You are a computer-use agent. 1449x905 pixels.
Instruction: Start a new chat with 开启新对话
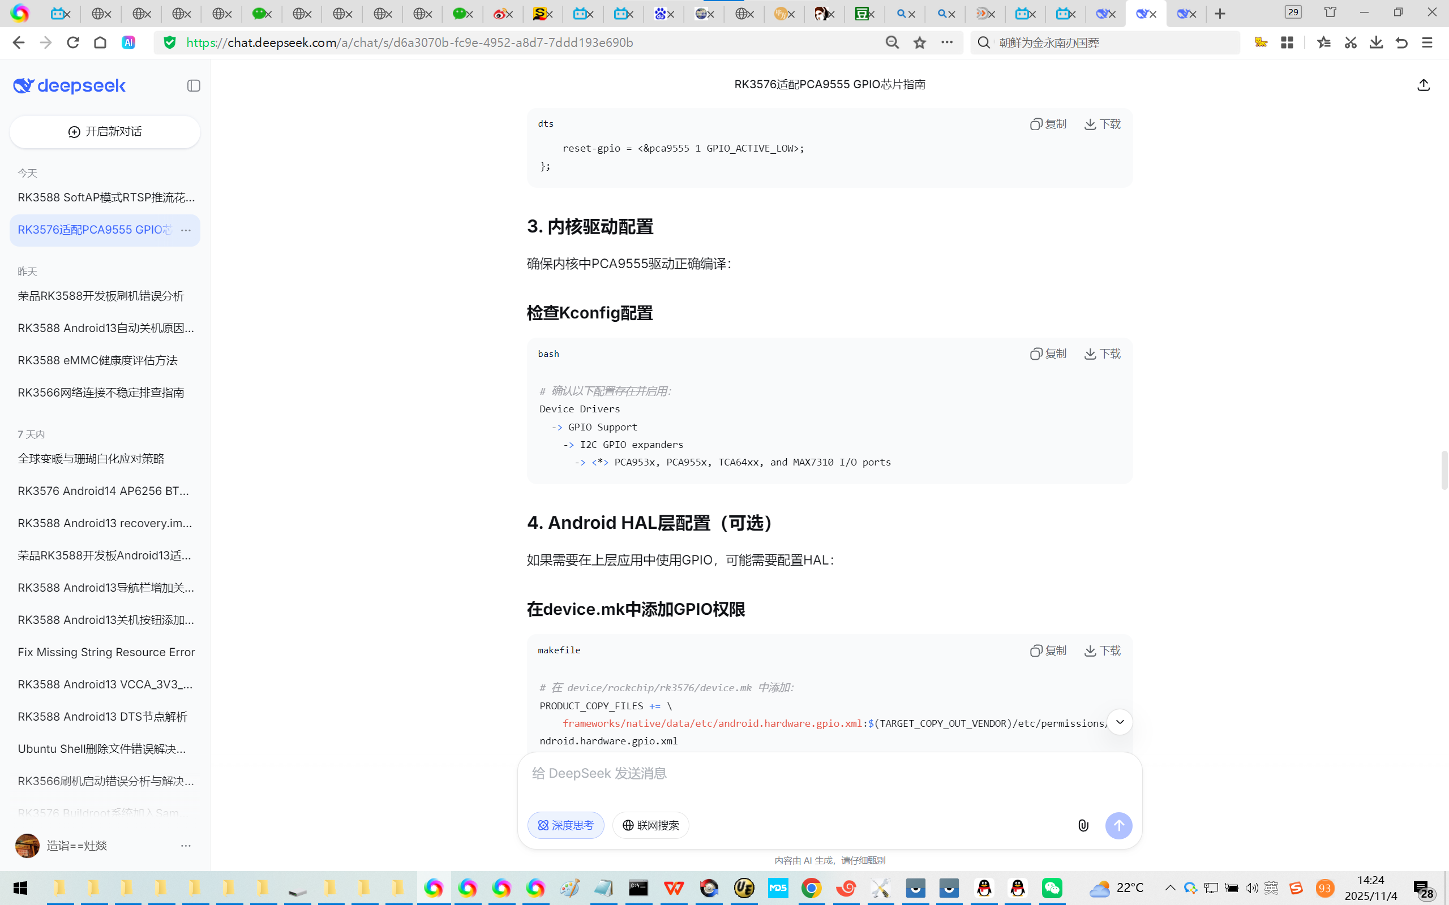point(105,132)
